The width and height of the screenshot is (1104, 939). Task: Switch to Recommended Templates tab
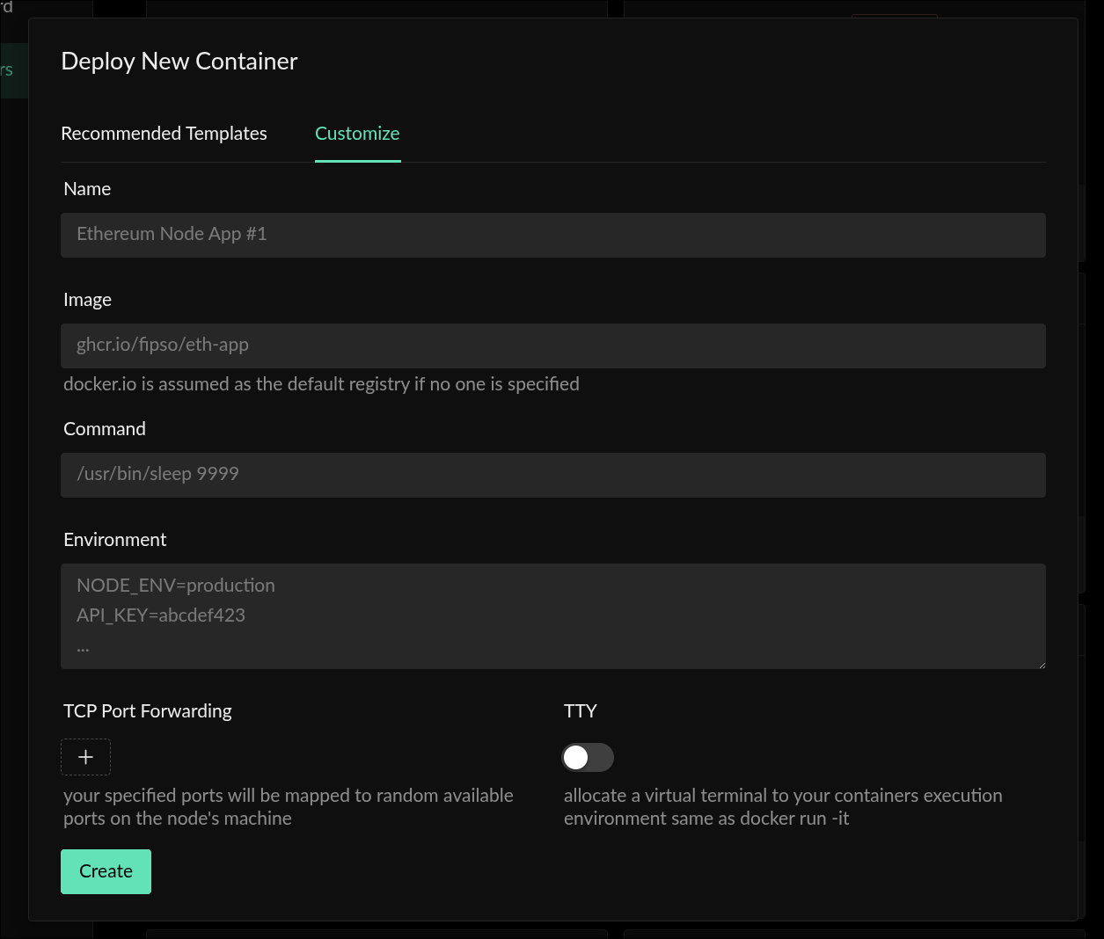click(x=164, y=134)
